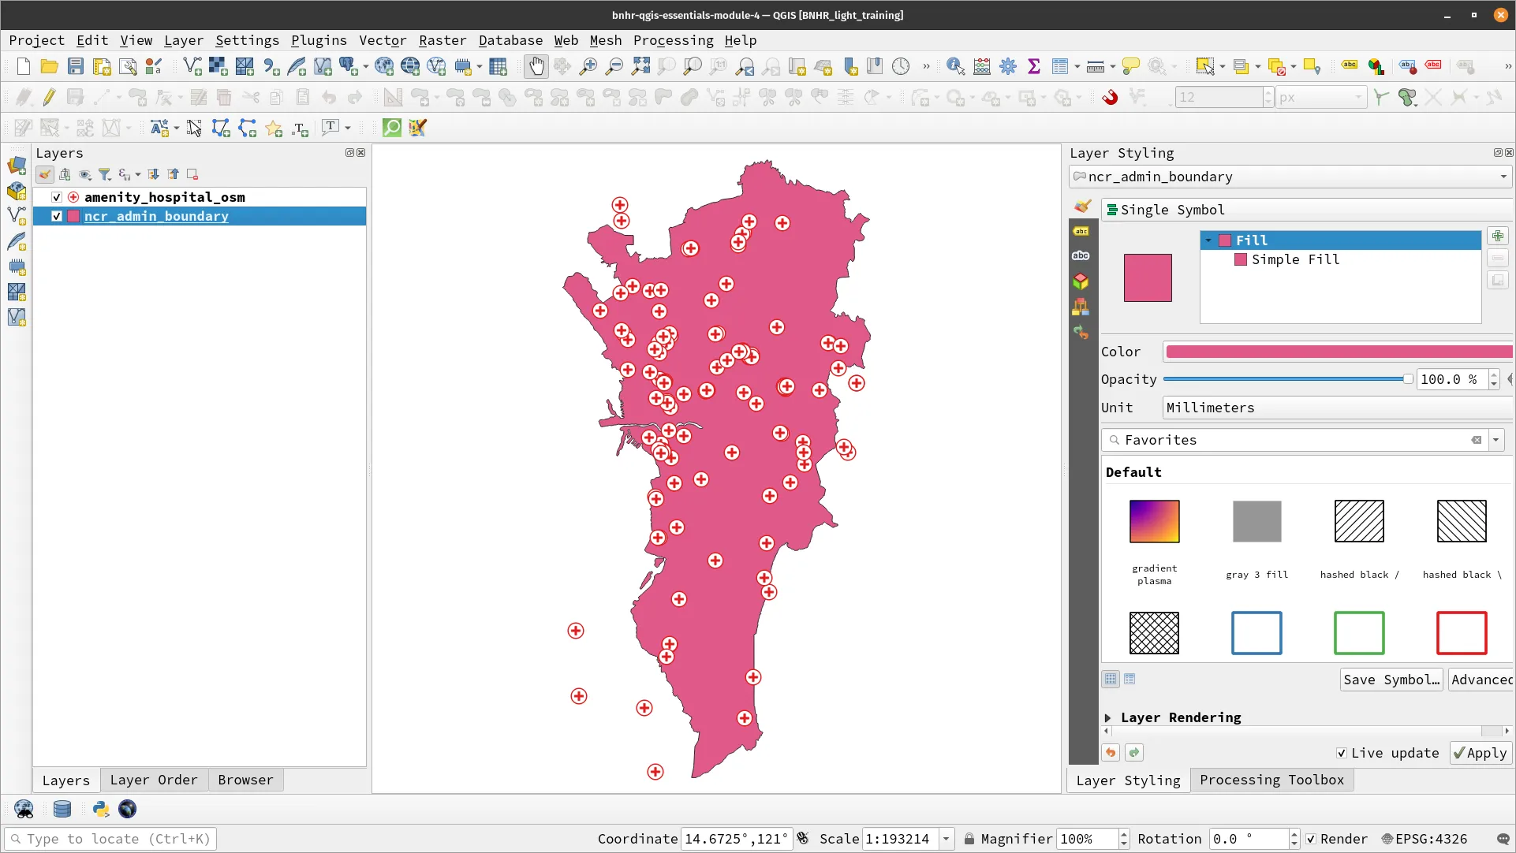Open the 3D View styling tab
Image resolution: width=1516 pixels, height=853 pixels.
[1081, 281]
